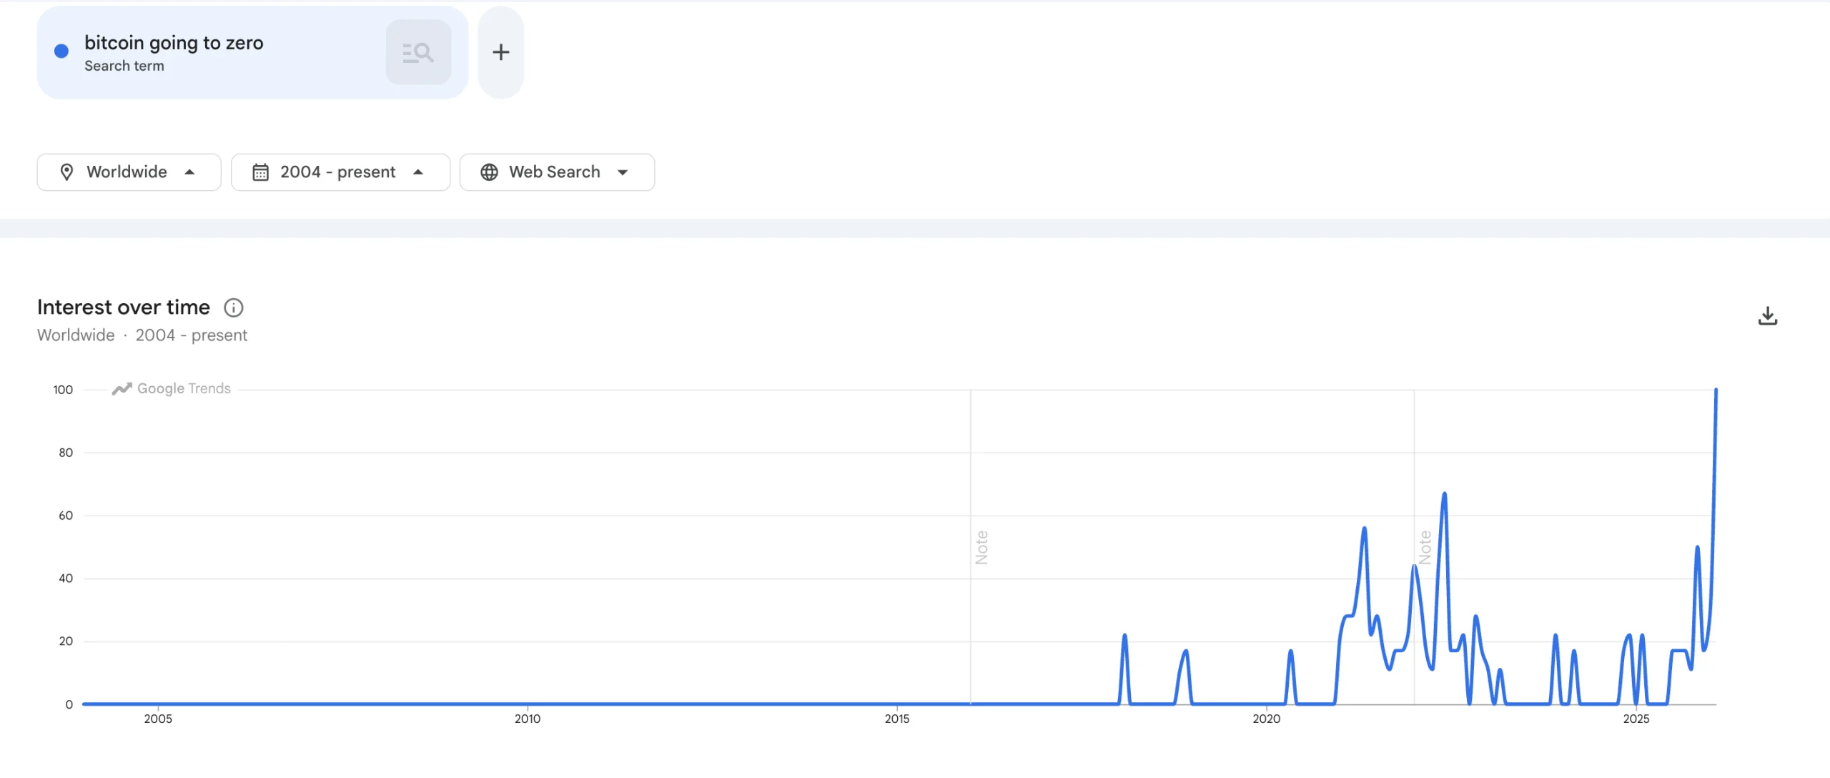The image size is (1830, 778).
Task: Click the calendar icon in the date filter
Action: (x=262, y=172)
